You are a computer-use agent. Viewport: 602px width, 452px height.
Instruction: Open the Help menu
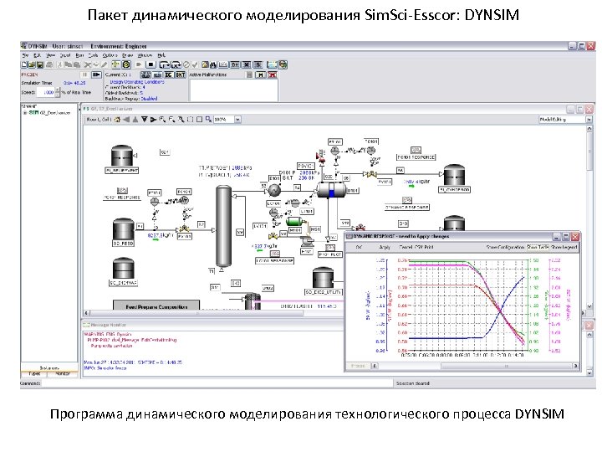[x=161, y=55]
